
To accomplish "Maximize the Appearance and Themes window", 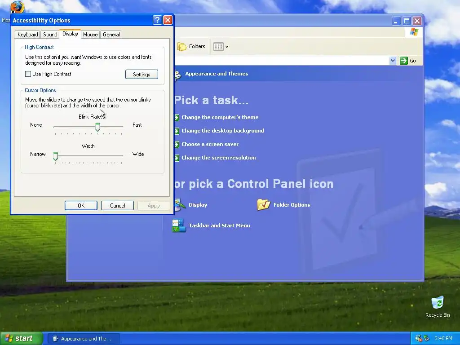I will pos(407,21).
